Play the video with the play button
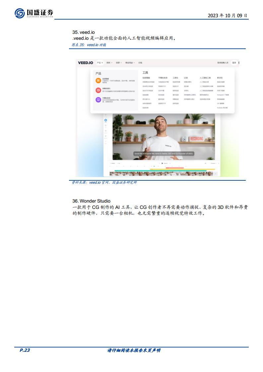 tap(162, 163)
